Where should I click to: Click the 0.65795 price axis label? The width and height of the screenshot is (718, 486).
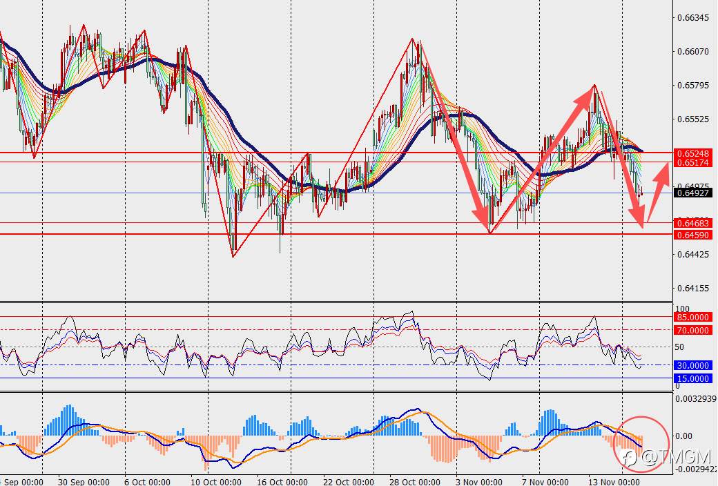point(693,86)
